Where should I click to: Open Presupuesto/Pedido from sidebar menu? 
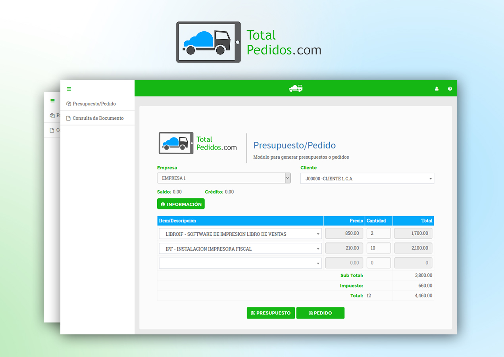click(94, 104)
